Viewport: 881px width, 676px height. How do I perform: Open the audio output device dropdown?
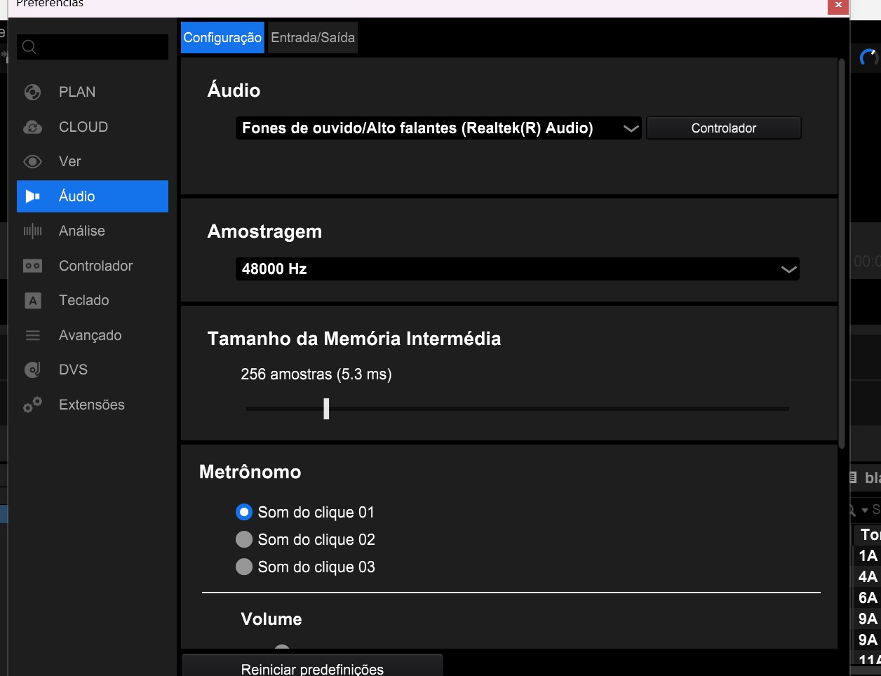coord(438,128)
